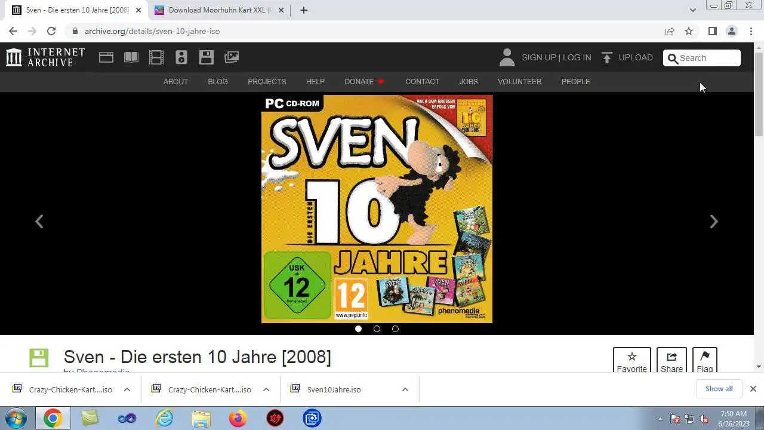Screen dimensions: 764x430
Task: Open the Video film-strip icon
Action: [x=156, y=57]
